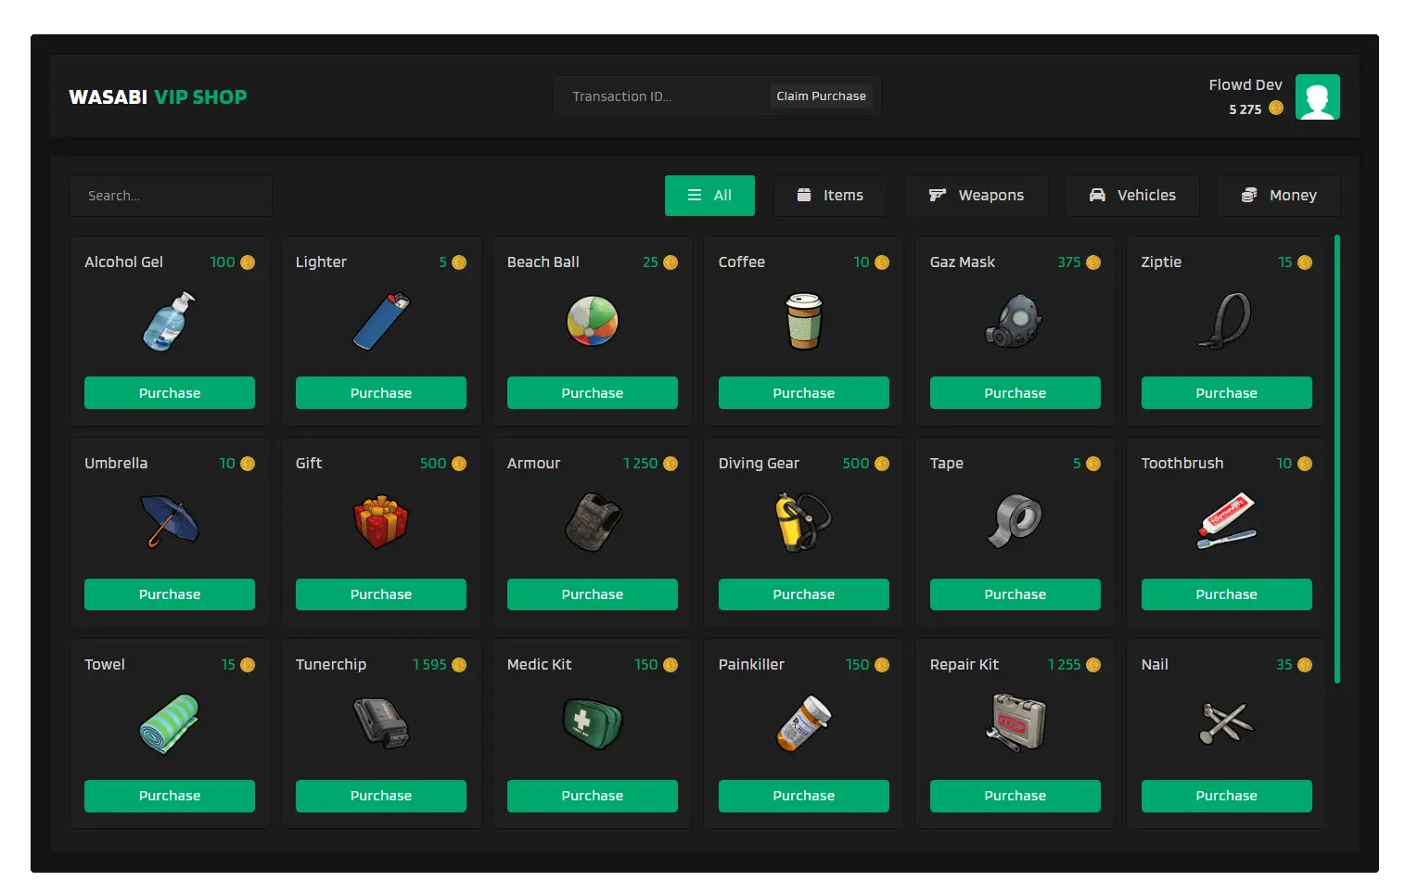Select the Armour product picture
Viewport: 1405px width, 894px height.
click(592, 522)
